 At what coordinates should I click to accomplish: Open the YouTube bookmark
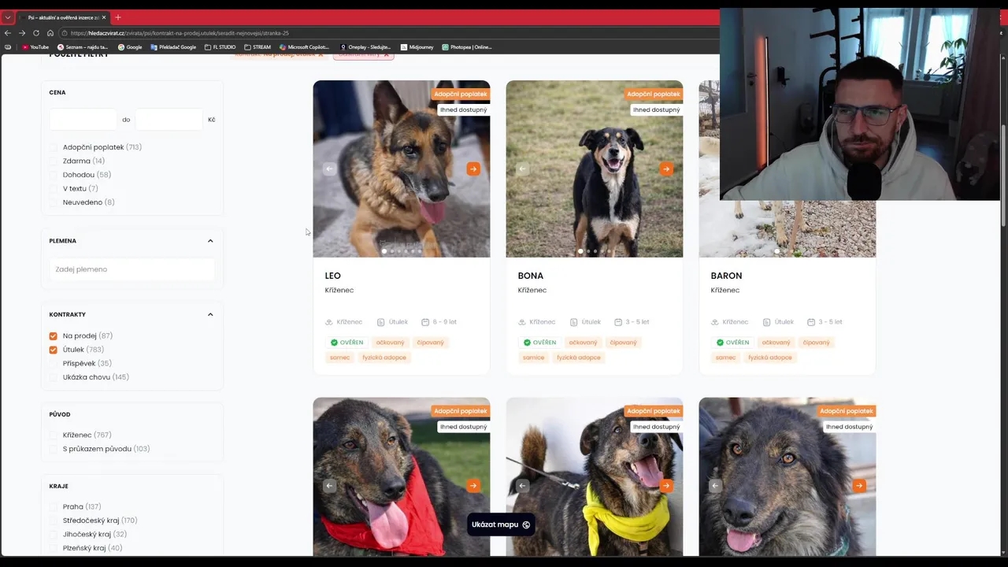click(35, 47)
